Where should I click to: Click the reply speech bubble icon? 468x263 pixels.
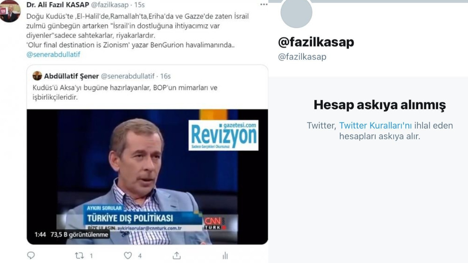point(31,255)
